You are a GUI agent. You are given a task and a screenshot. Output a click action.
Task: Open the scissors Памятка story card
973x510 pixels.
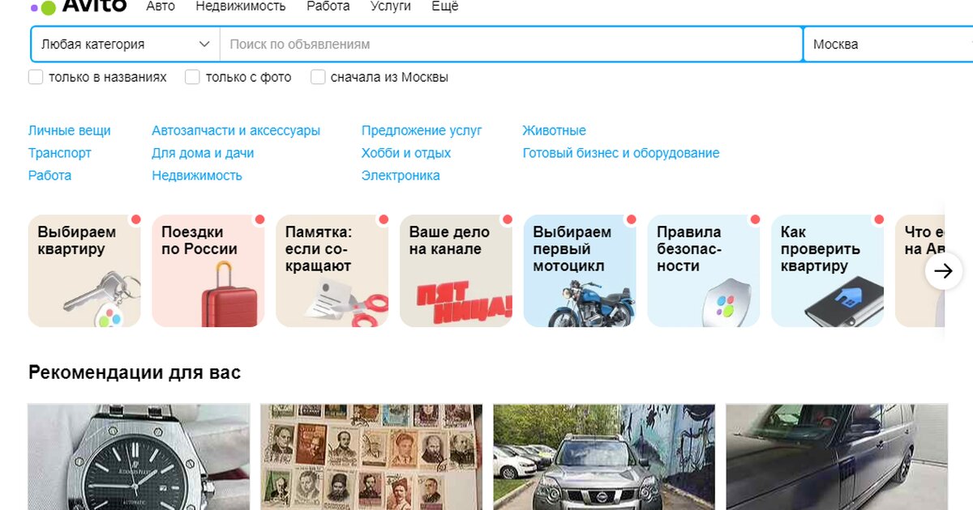pos(332,270)
